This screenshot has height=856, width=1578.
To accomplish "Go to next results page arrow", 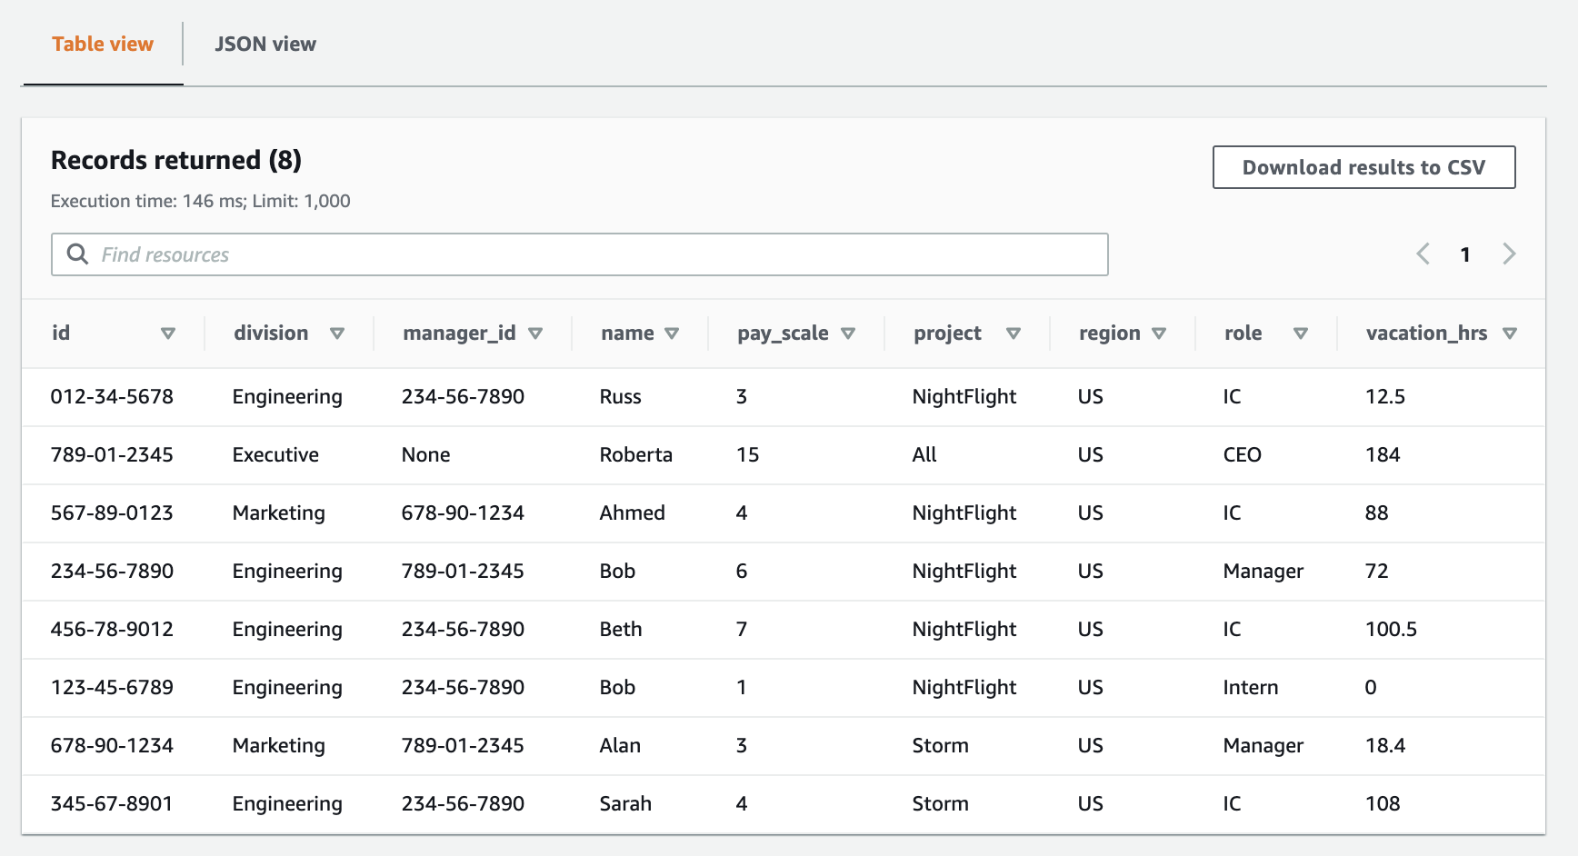I will tap(1509, 254).
